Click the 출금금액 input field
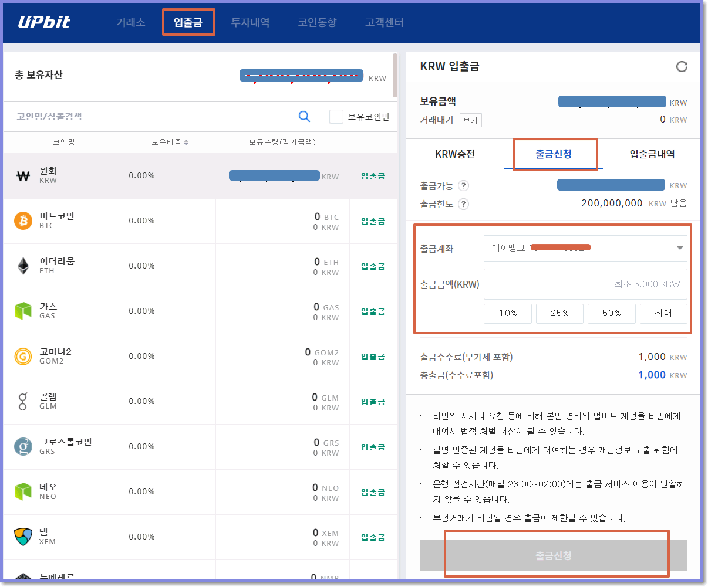The width and height of the screenshot is (708, 587). pyautogui.click(x=585, y=284)
